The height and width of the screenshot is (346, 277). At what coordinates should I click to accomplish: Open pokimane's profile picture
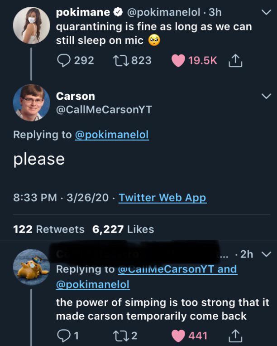click(31, 25)
